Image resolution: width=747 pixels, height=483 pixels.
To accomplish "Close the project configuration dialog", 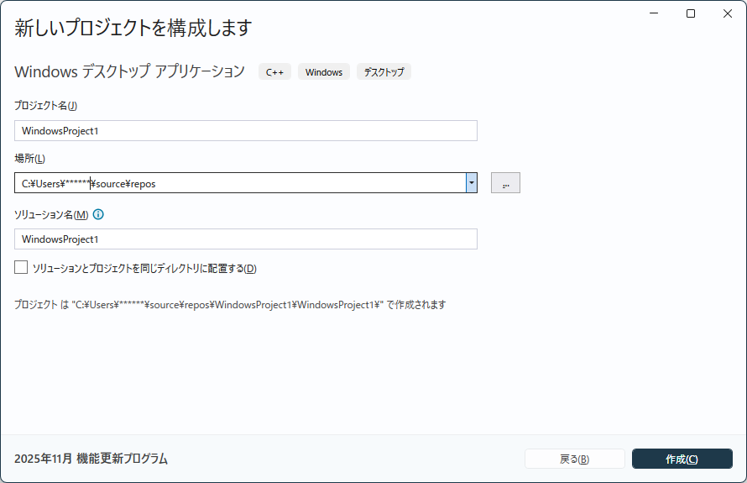I will coord(726,13).
